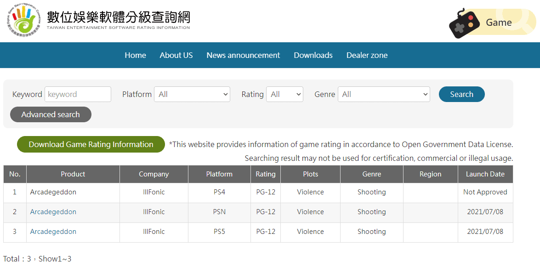Open Advanced search options
Image resolution: width=540 pixels, height=267 pixels.
click(x=51, y=114)
